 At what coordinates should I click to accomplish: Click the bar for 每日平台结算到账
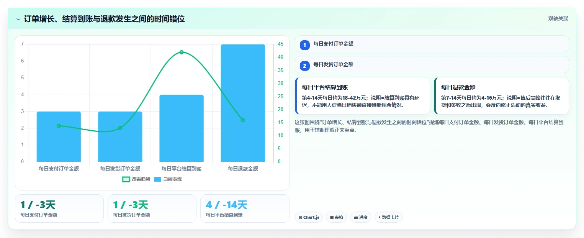click(182, 128)
